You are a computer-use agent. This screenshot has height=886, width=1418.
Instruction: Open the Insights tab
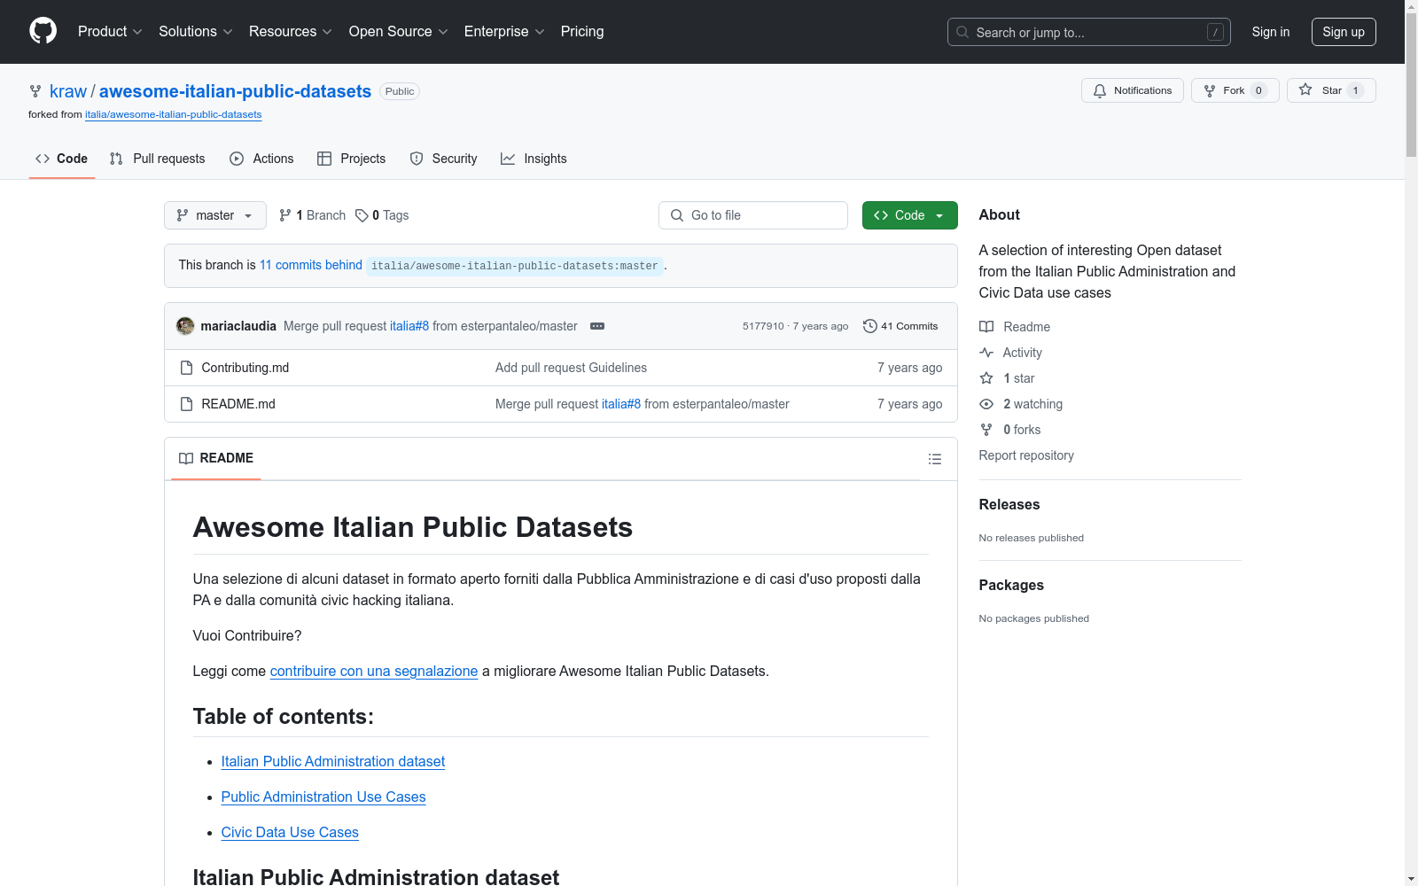point(534,159)
